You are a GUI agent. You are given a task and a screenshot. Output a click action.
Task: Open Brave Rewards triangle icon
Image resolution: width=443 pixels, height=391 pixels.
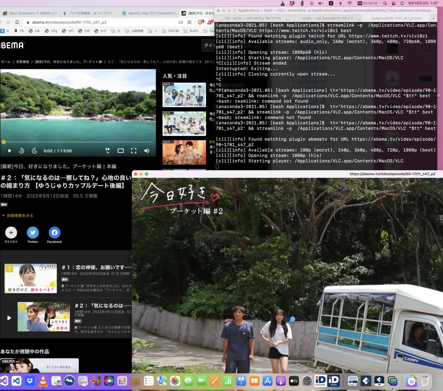pyautogui.click(x=210, y=22)
